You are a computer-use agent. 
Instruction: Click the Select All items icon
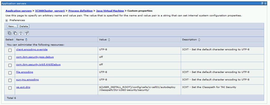click(x=9, y=33)
